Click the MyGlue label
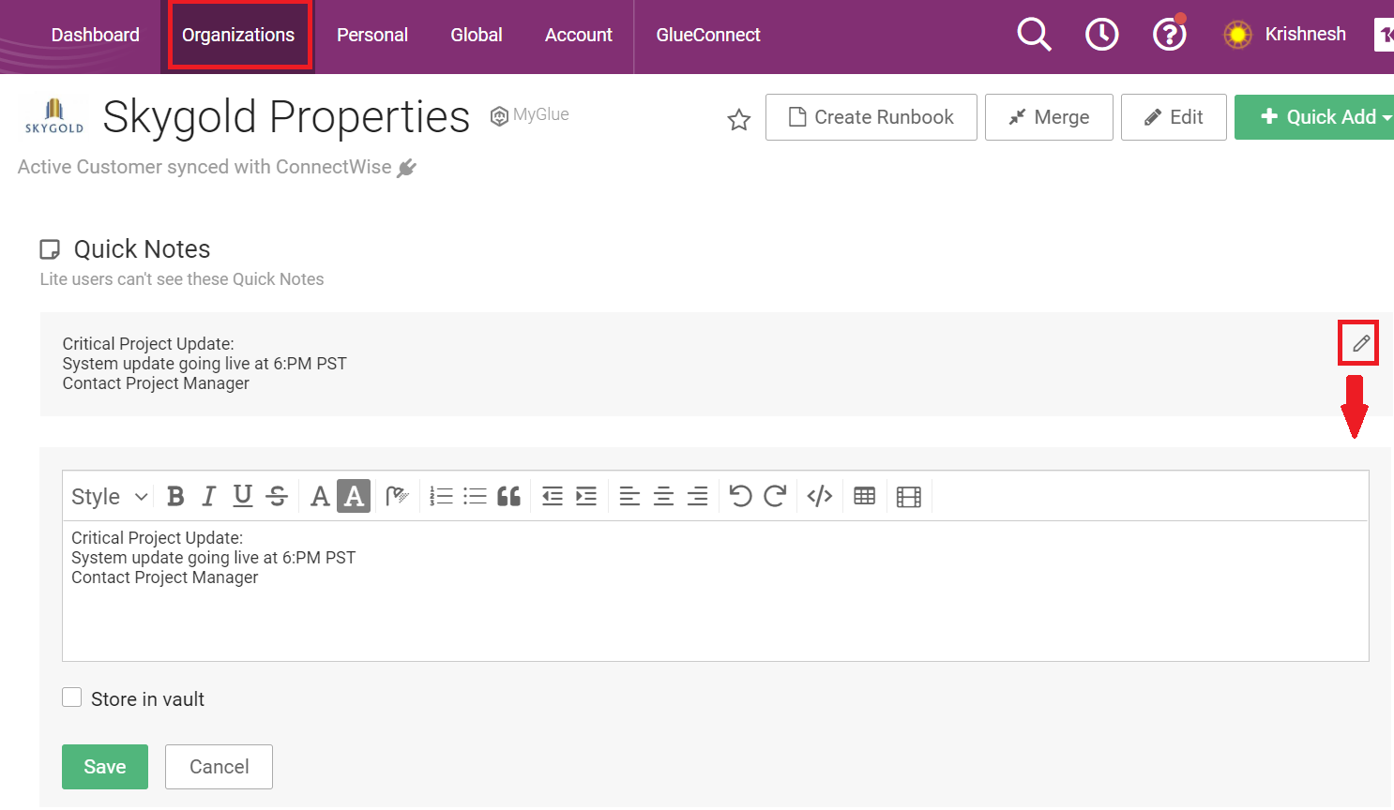 [x=530, y=115]
